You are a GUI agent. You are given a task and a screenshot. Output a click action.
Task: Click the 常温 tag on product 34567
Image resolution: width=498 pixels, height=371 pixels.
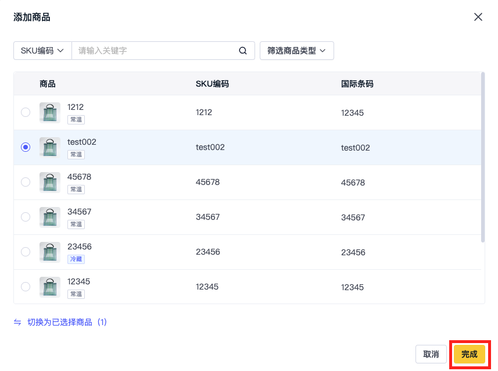(x=76, y=224)
